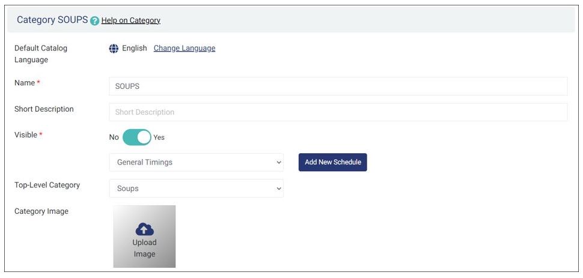Open the Help on Category link
This screenshot has width=583, height=278.
click(130, 20)
